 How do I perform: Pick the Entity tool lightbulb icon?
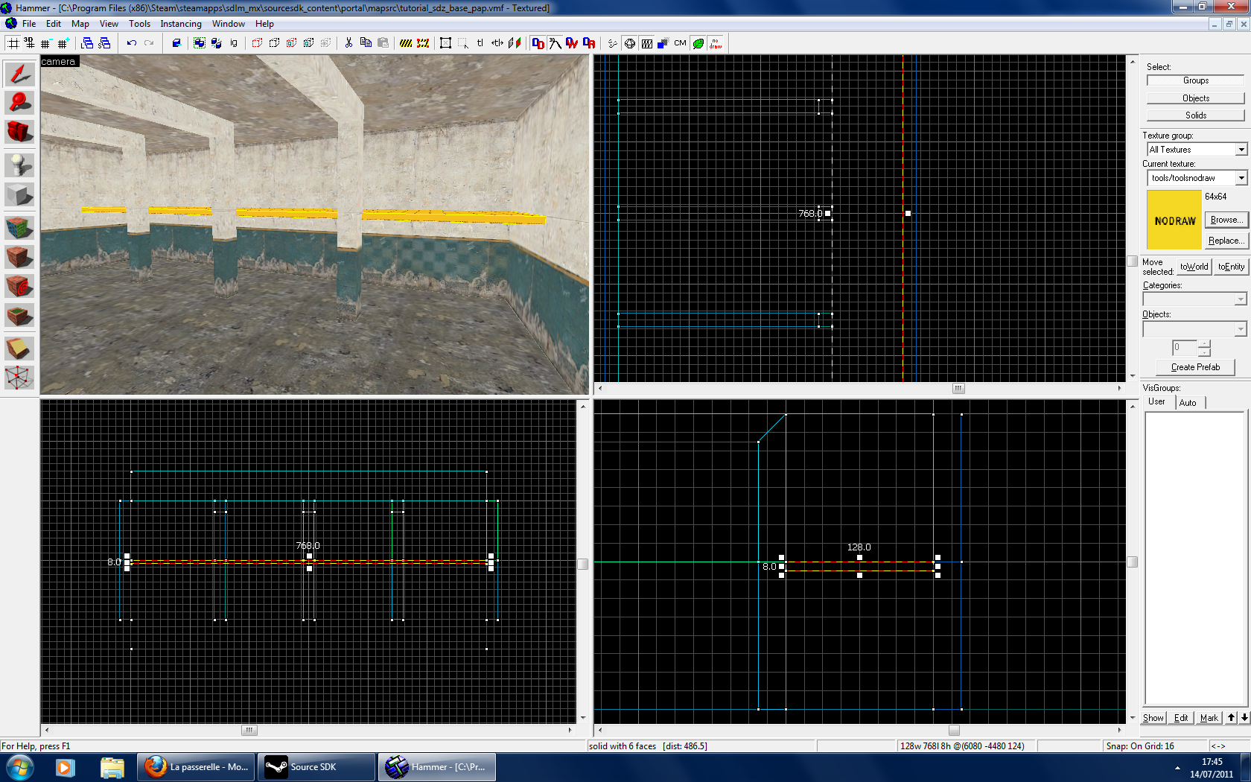(x=19, y=165)
